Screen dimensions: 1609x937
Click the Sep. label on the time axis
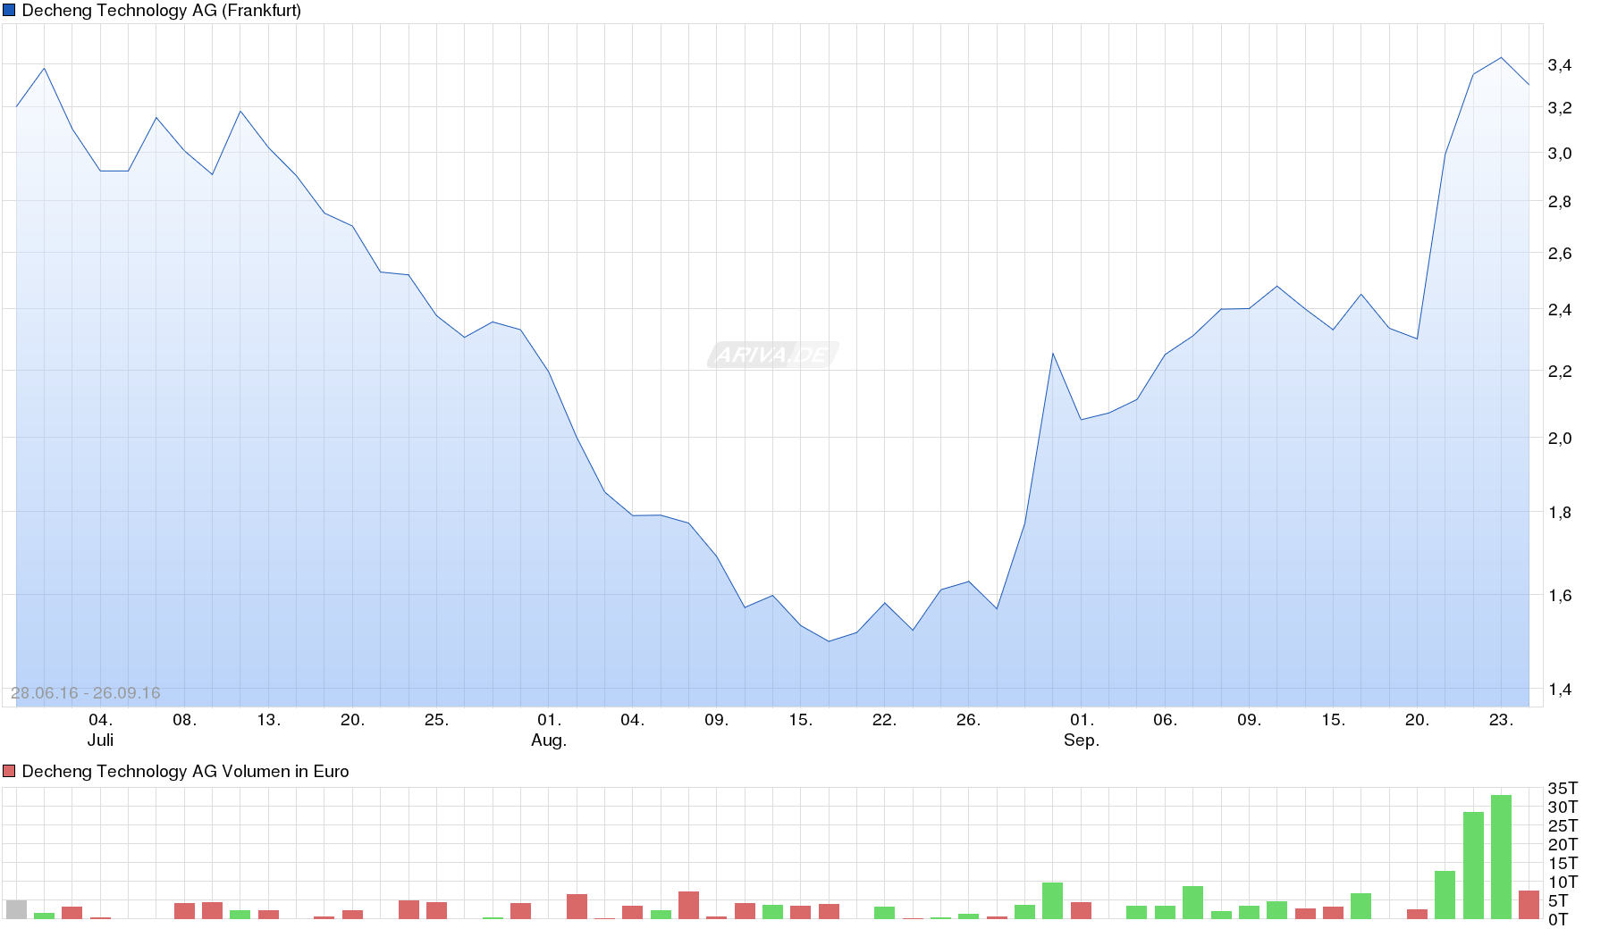click(x=1082, y=740)
